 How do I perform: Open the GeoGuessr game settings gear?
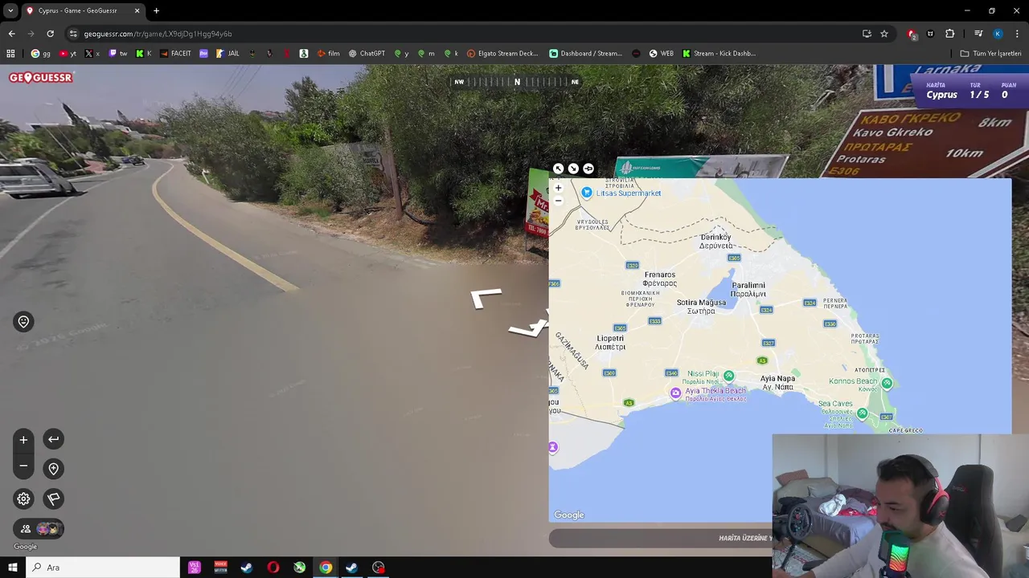[23, 499]
